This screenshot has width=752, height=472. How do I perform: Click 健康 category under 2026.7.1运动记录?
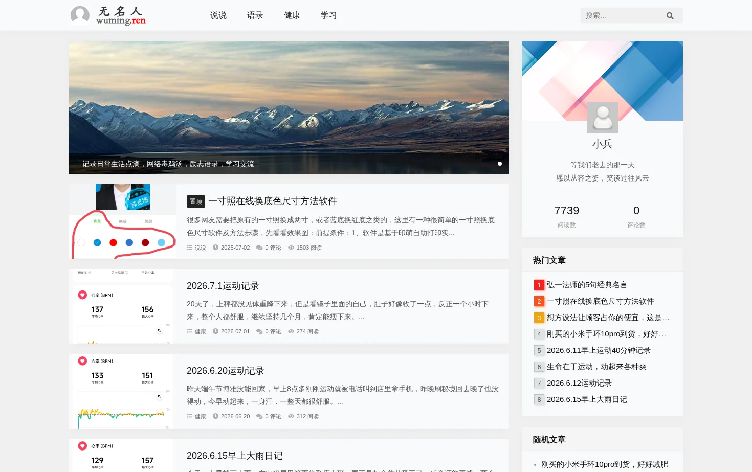point(201,331)
